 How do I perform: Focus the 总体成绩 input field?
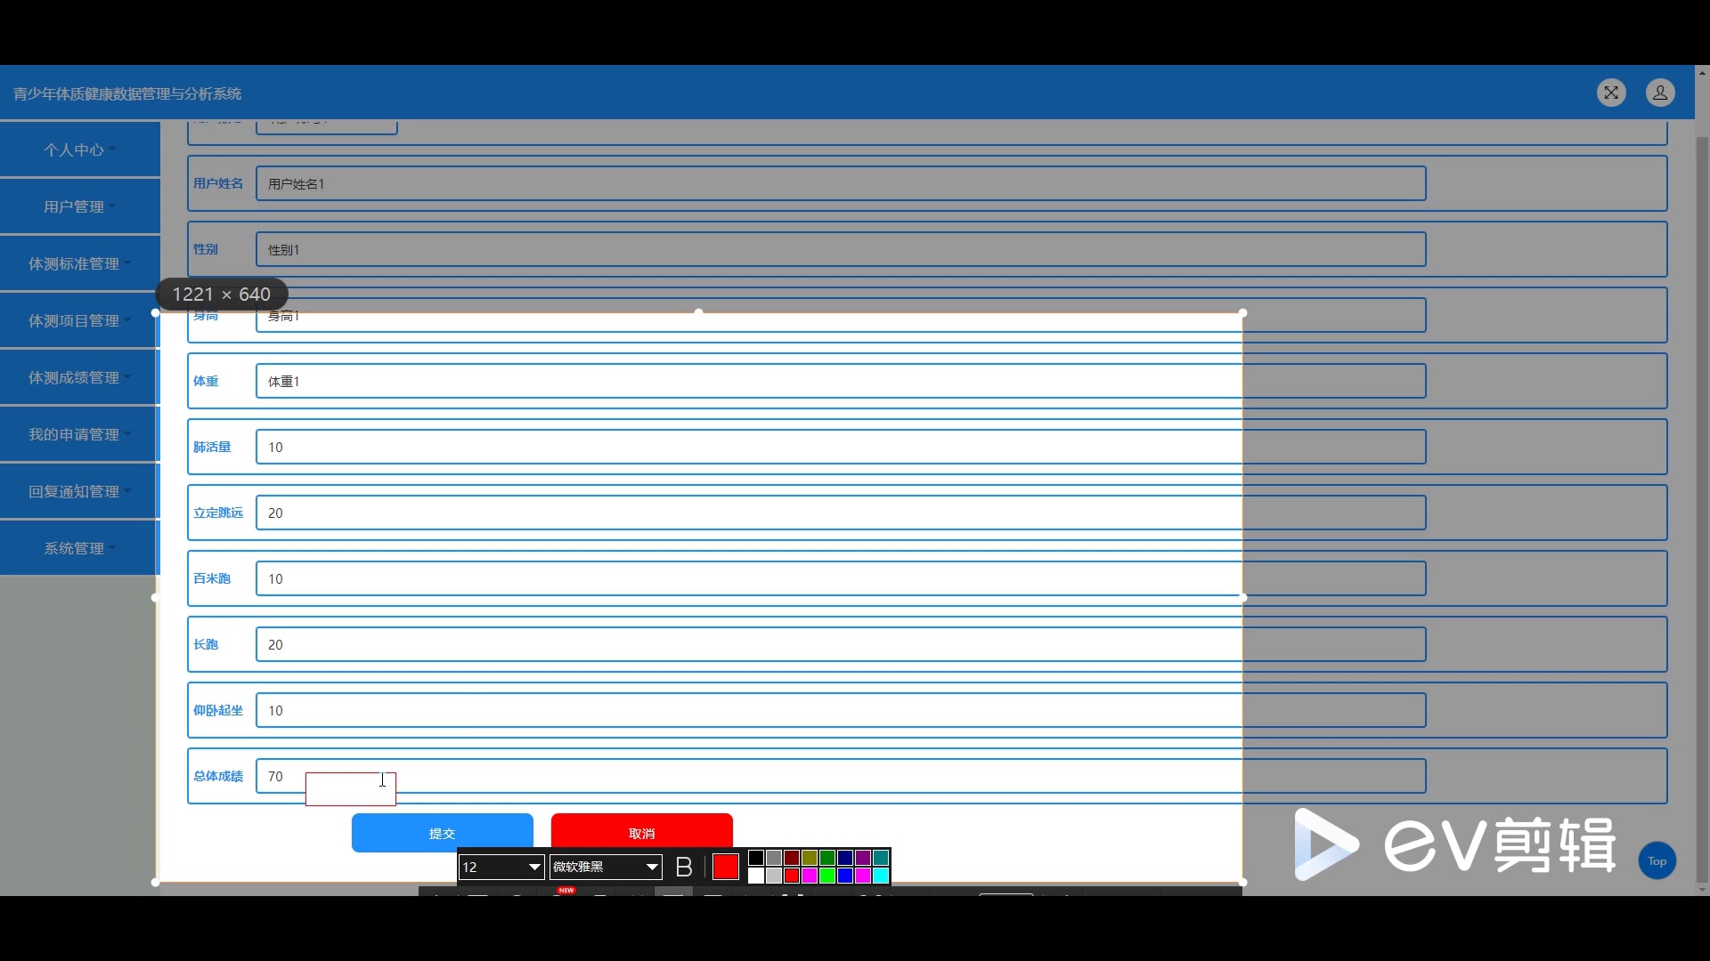(x=841, y=776)
